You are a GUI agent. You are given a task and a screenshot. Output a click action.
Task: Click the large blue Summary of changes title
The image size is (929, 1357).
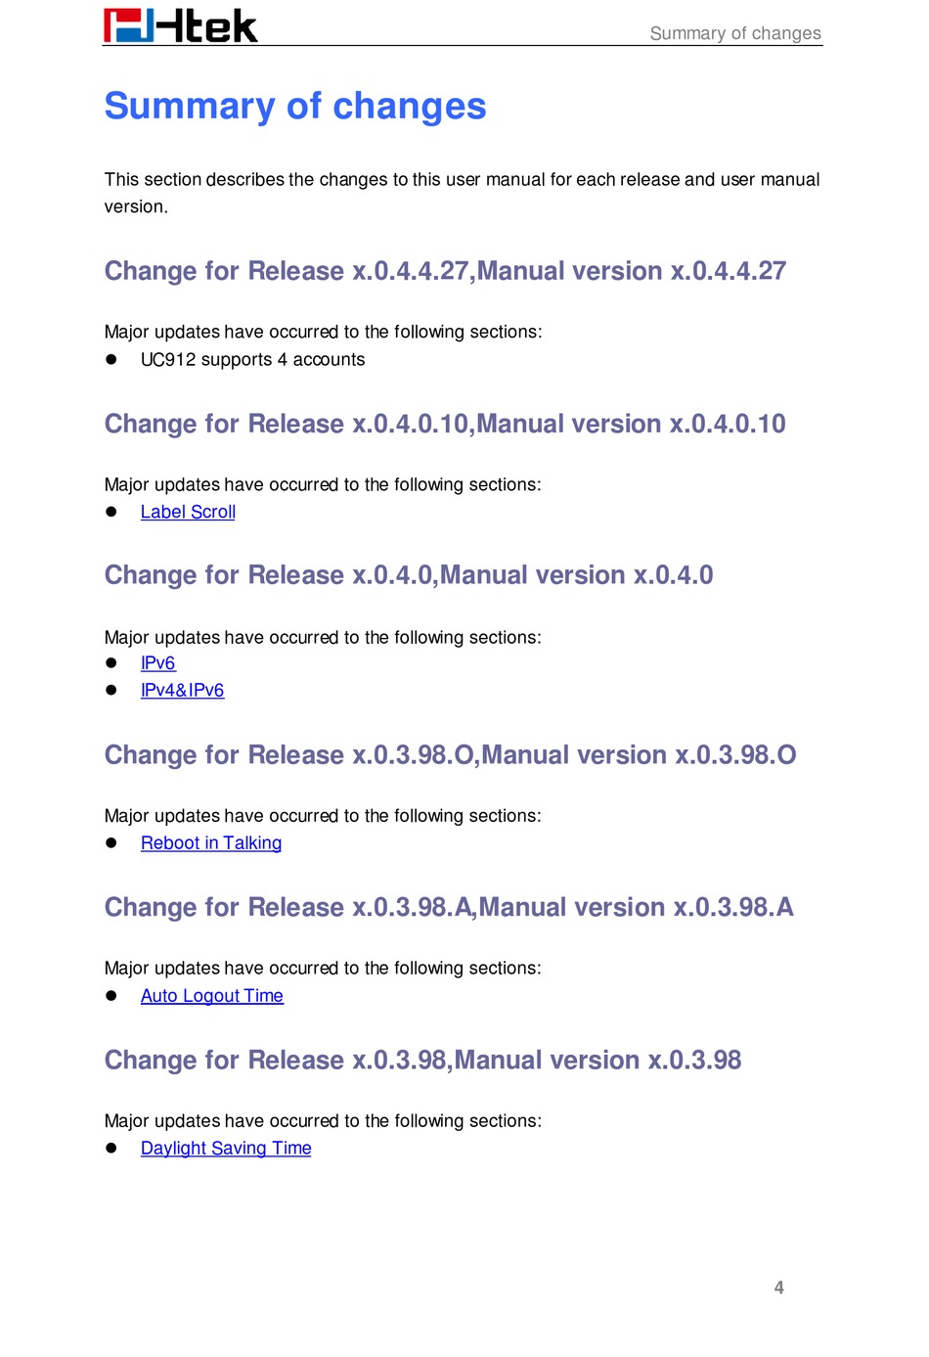(x=295, y=106)
